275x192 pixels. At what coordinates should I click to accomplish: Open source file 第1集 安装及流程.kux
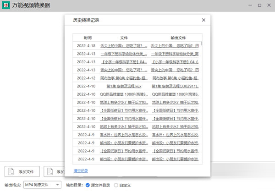[124, 86]
